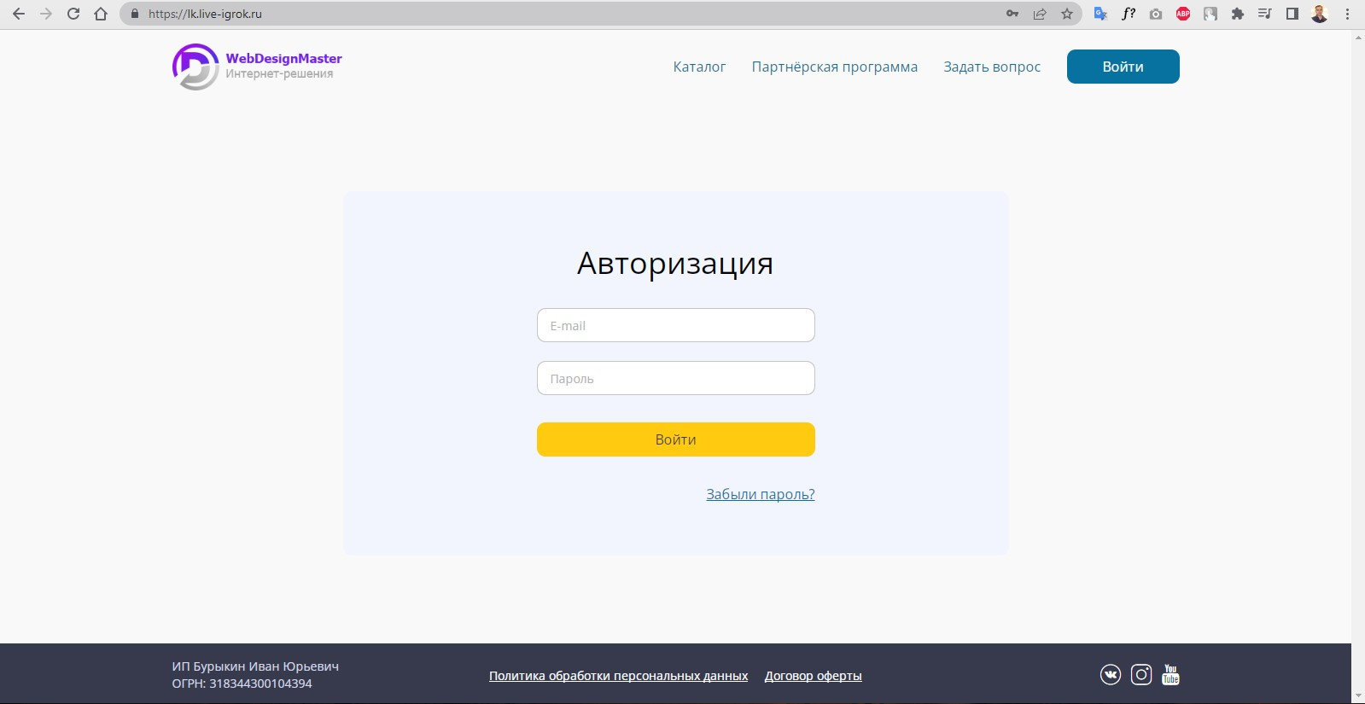Viewport: 1365px width, 704px height.
Task: Open Партнёрская программа page
Action: click(835, 67)
